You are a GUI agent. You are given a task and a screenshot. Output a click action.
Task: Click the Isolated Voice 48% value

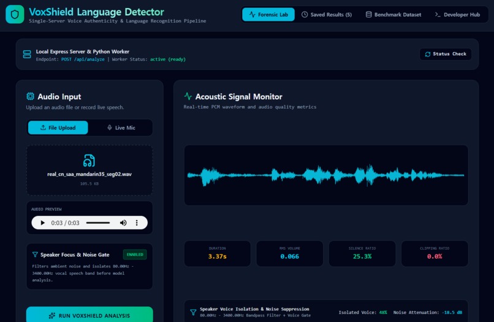(x=383, y=313)
